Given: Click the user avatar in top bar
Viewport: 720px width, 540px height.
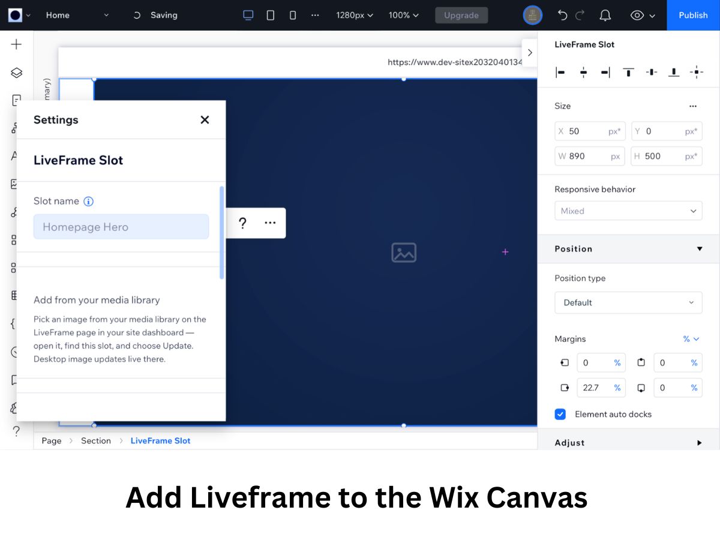Looking at the screenshot, I should point(533,15).
